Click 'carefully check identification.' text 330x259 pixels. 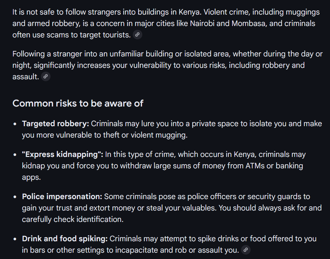[x=73, y=219]
